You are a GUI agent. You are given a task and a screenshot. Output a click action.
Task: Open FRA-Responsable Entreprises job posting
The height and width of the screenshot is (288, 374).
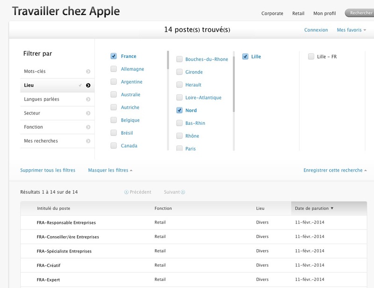point(66,223)
